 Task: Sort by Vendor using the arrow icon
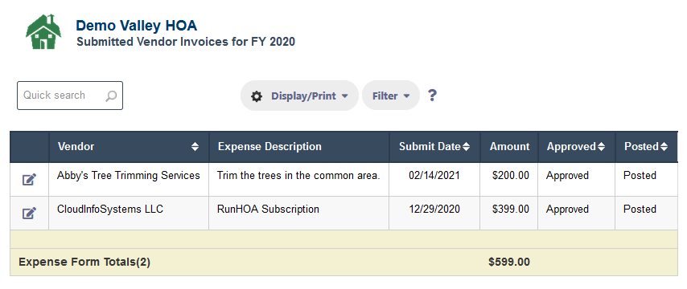[195, 147]
